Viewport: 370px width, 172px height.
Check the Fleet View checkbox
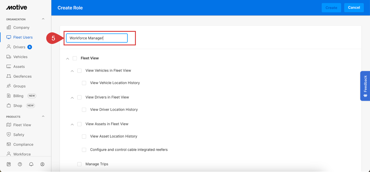coord(75,58)
